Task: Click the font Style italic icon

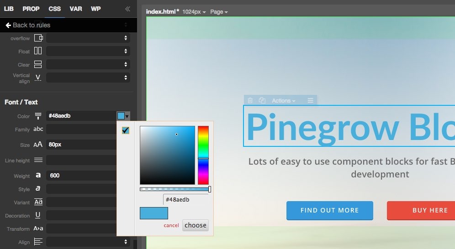Action: pyautogui.click(x=38, y=188)
